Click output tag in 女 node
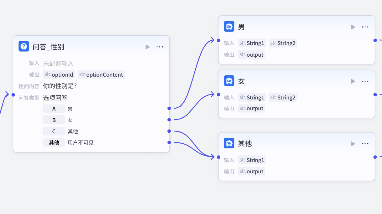Screen dimensions: 382x214 pyautogui.click(x=252, y=108)
